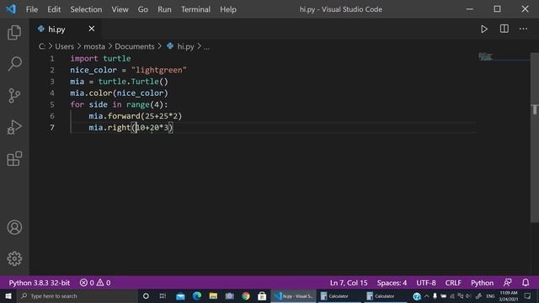Click on mia.right(10+20*3) line

point(131,127)
